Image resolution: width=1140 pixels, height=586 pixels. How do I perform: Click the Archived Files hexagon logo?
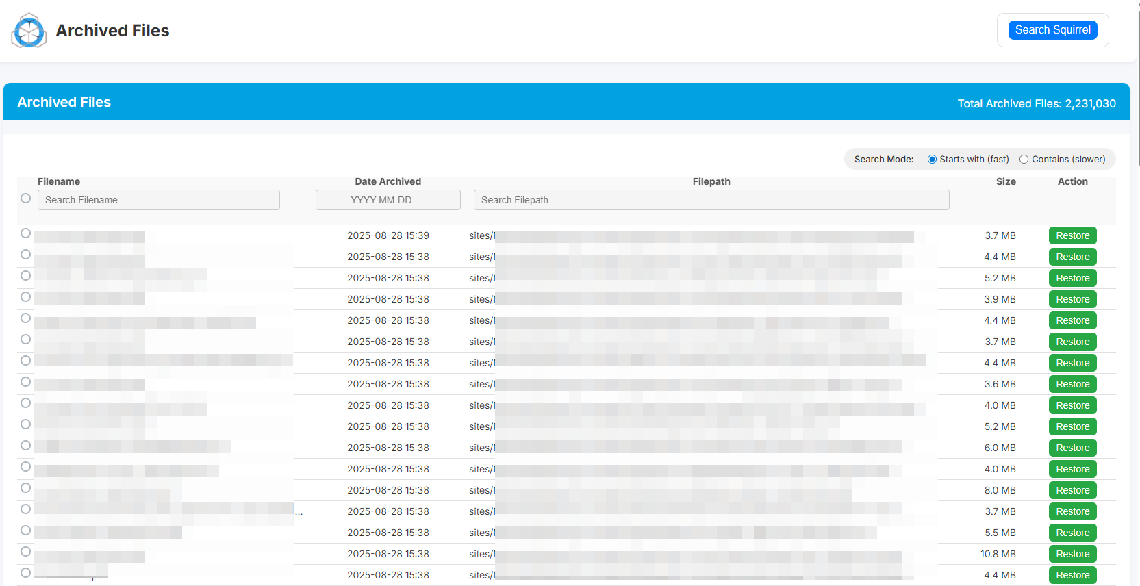[x=29, y=31]
